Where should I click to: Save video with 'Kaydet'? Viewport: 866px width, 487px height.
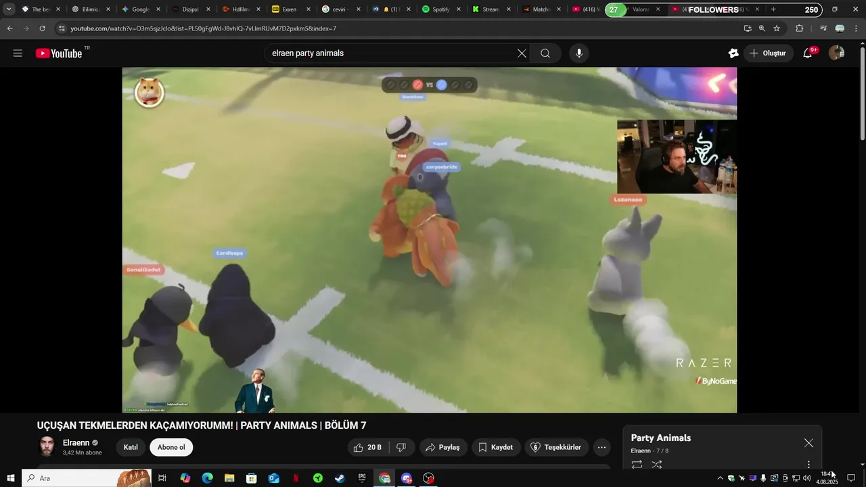(495, 447)
